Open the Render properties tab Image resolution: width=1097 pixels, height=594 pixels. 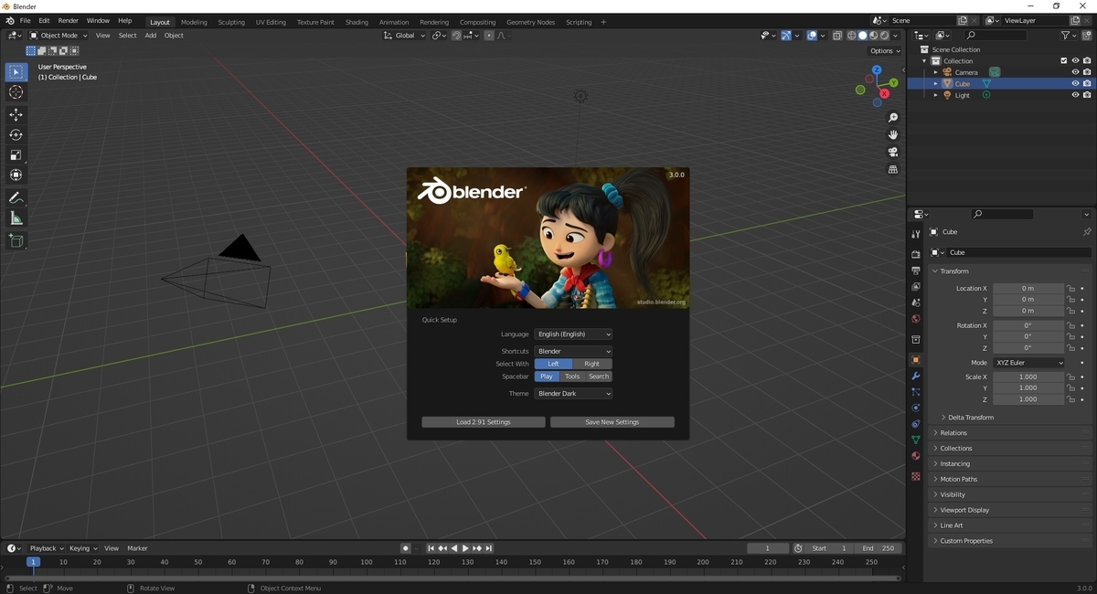click(916, 254)
